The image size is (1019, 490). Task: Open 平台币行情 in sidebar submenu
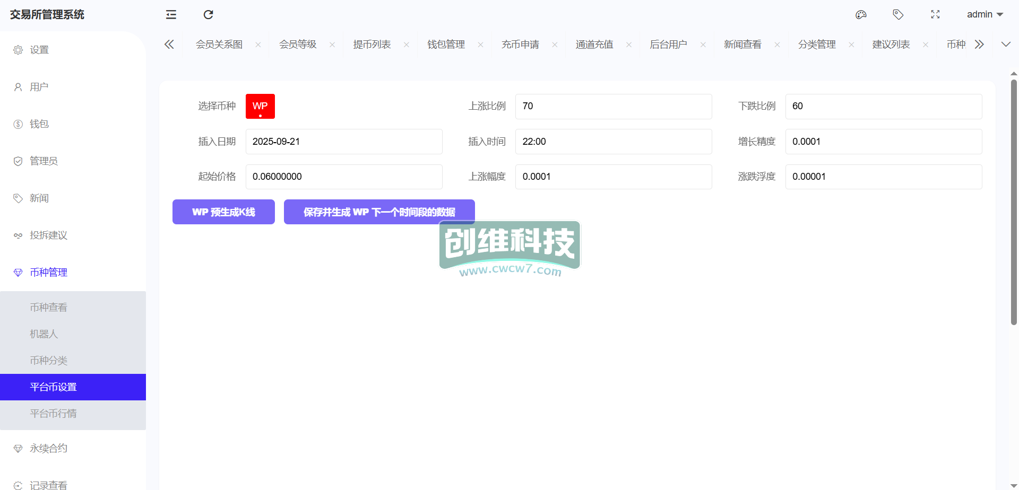click(x=53, y=414)
